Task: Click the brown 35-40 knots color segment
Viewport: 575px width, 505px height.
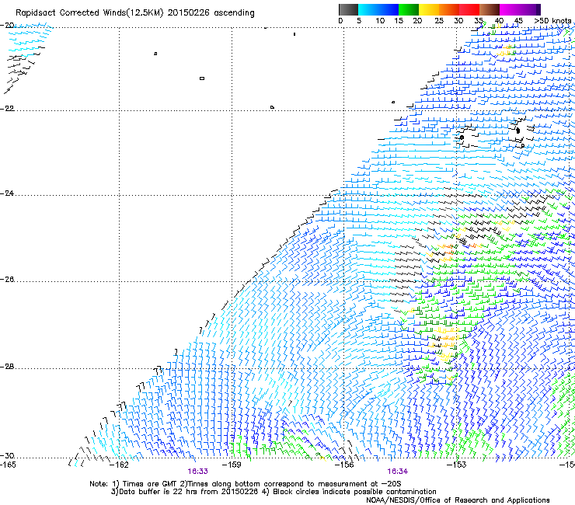Action: [490, 9]
